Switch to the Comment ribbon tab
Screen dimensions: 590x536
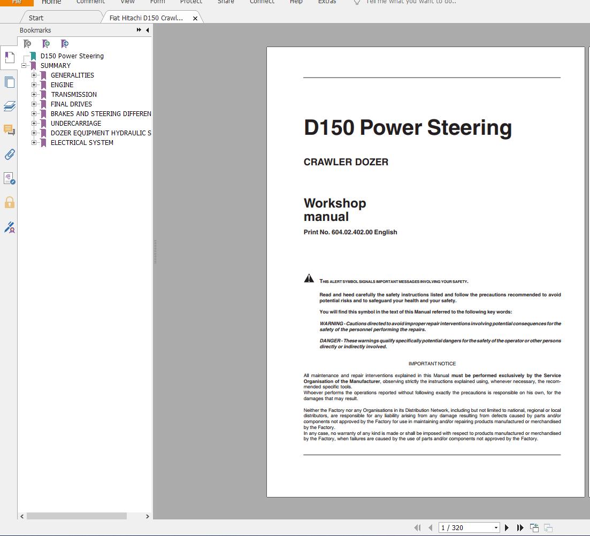pos(90,2)
